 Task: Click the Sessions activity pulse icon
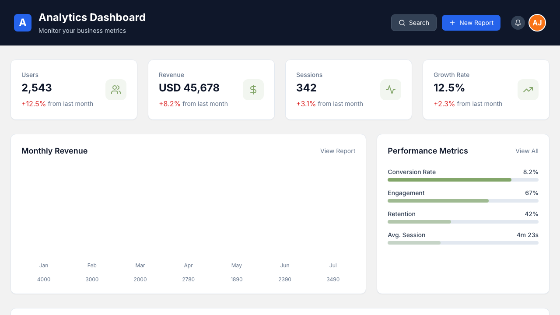[391, 90]
